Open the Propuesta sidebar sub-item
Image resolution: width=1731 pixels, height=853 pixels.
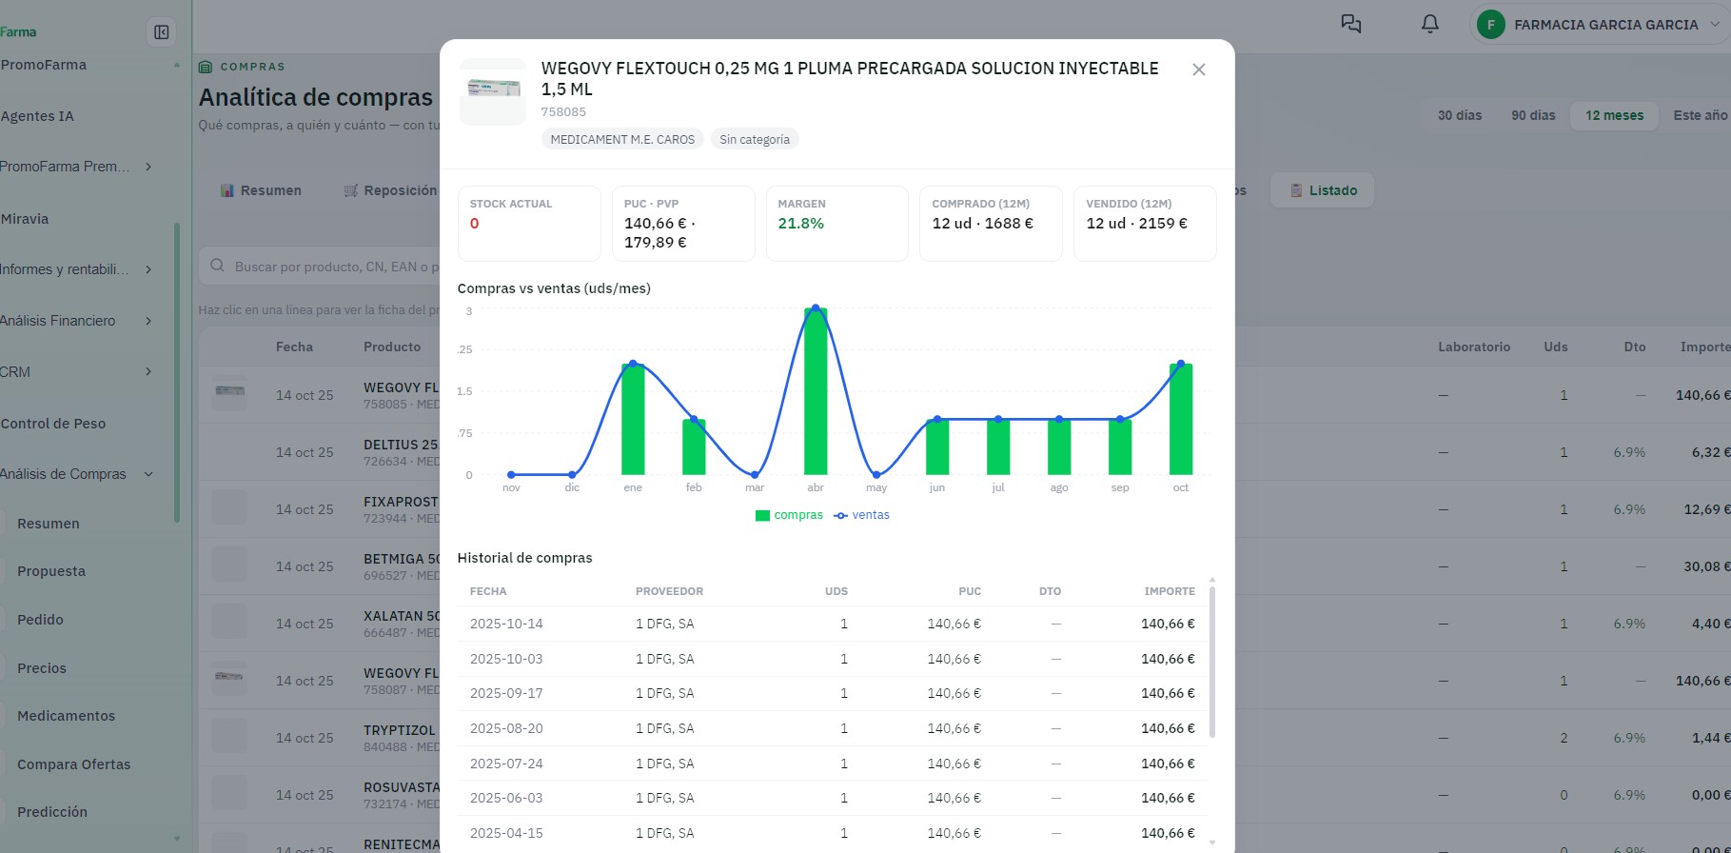click(51, 571)
